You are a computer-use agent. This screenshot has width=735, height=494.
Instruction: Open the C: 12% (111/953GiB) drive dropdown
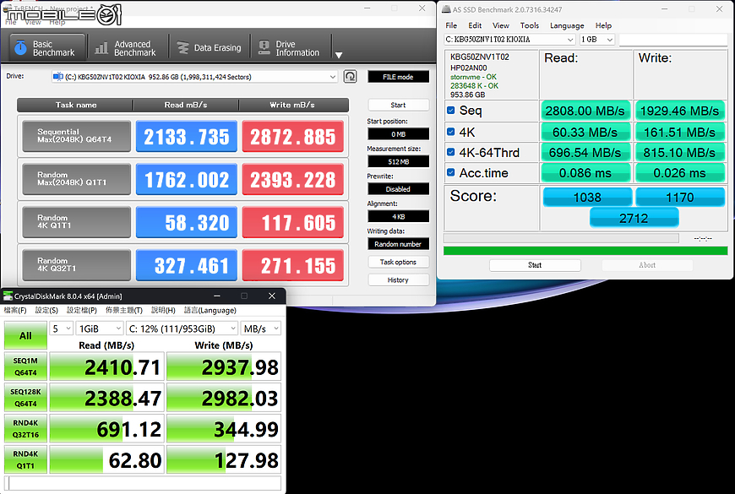[182, 328]
